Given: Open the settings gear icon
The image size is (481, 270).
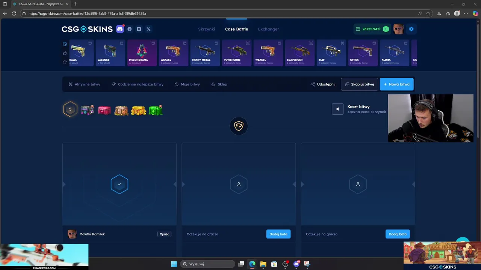Looking at the screenshot, I should coord(411,29).
